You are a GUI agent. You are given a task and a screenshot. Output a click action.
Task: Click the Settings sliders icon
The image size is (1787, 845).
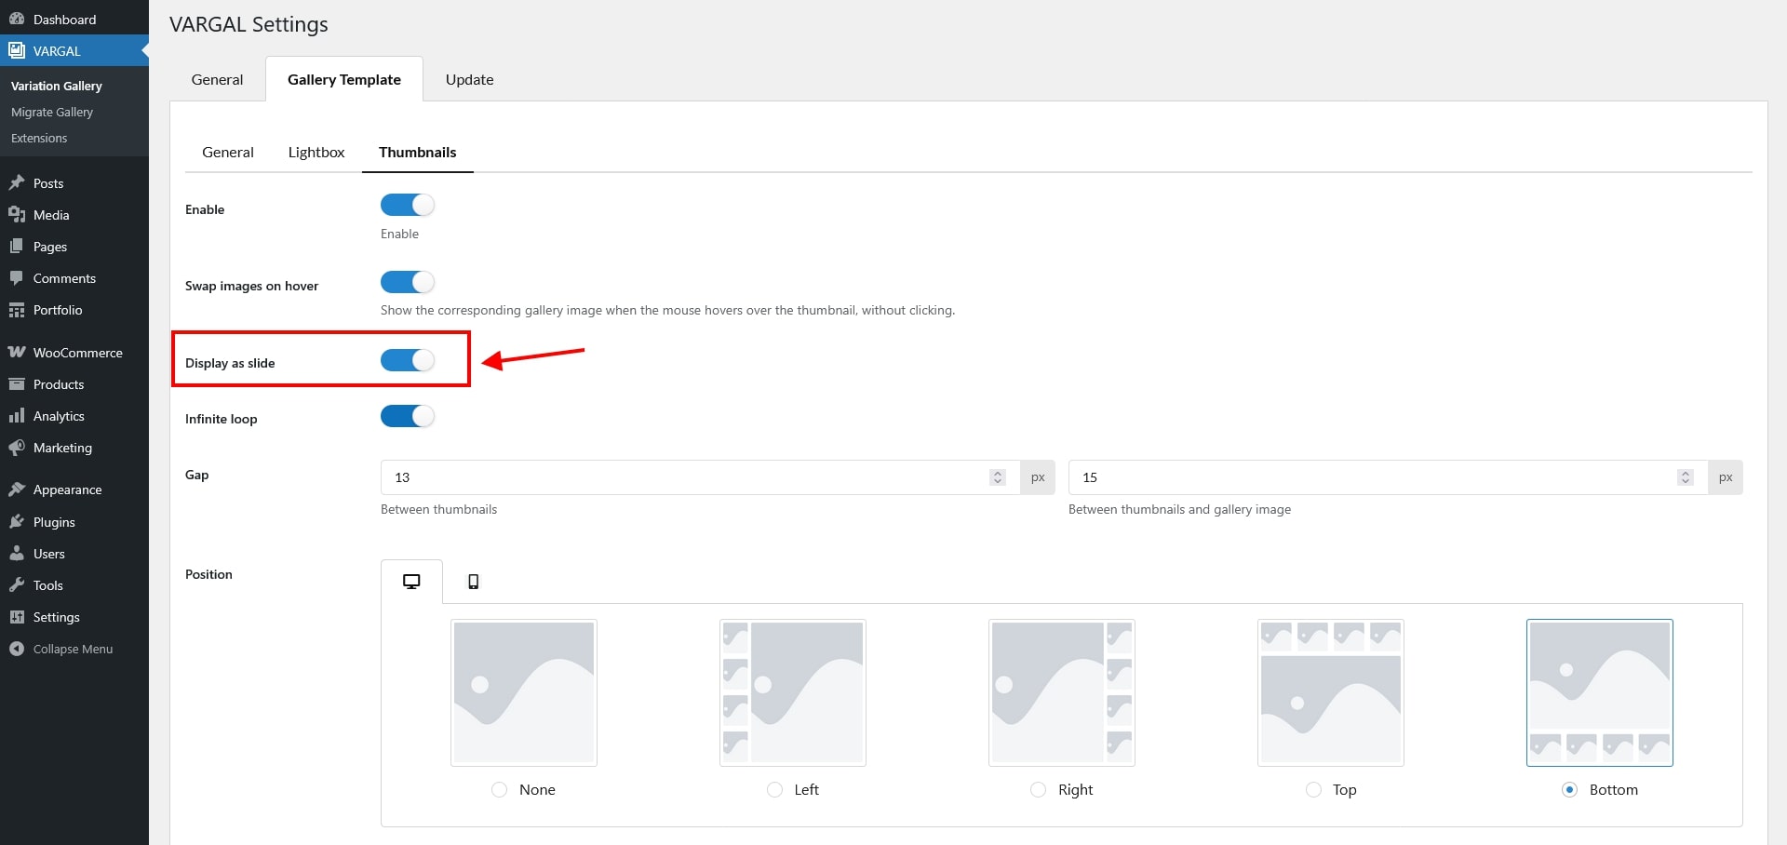pos(17,617)
